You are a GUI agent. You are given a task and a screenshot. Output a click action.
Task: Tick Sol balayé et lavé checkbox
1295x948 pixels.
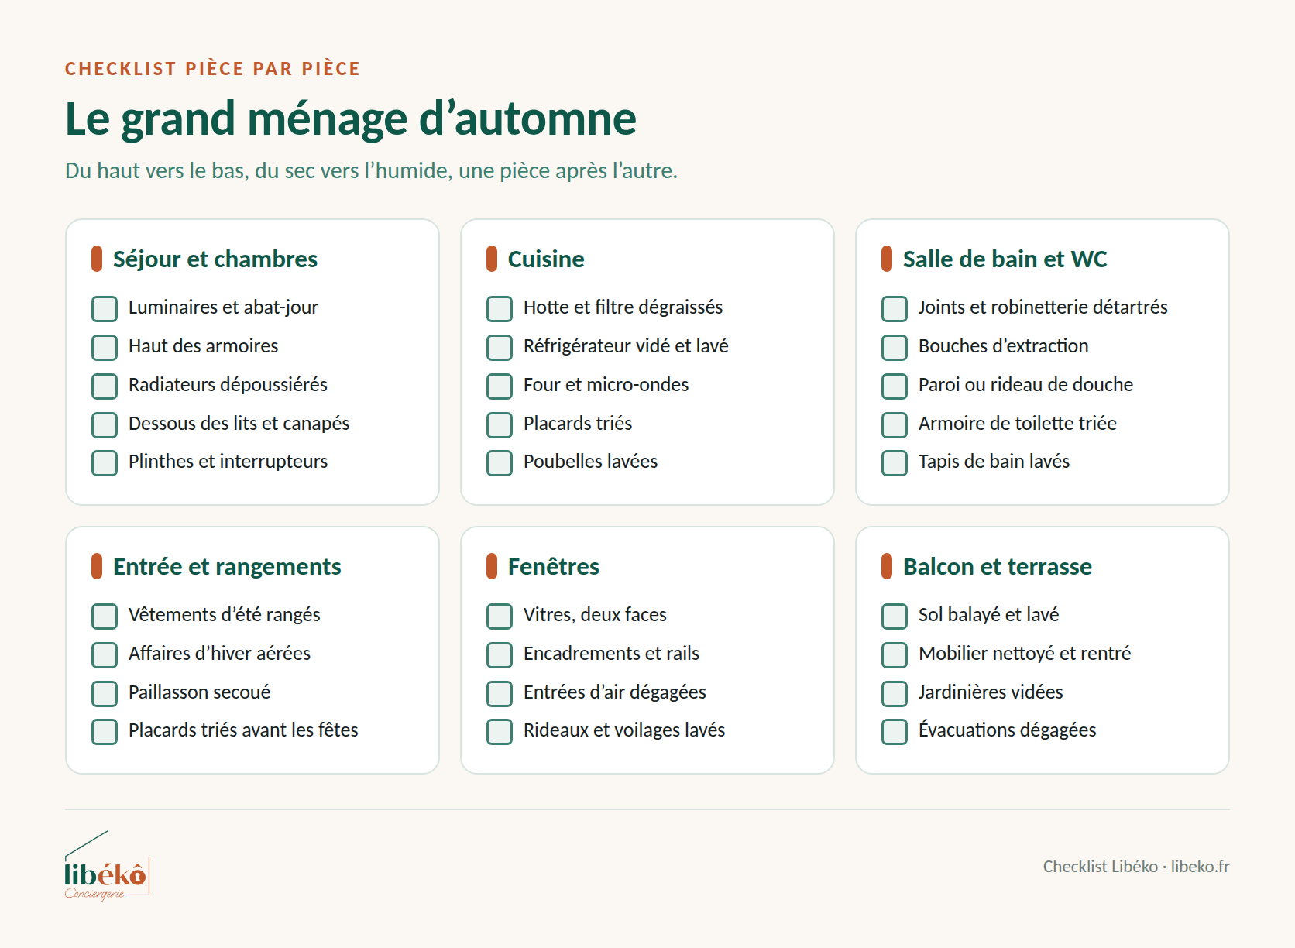(x=895, y=616)
